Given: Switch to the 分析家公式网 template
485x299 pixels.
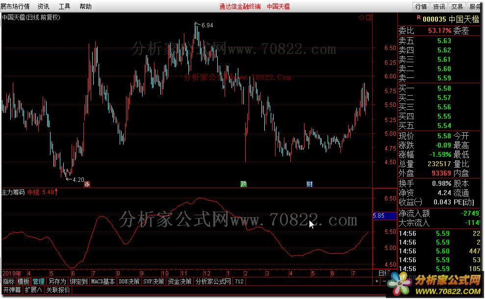Looking at the screenshot, I should click(213, 281).
